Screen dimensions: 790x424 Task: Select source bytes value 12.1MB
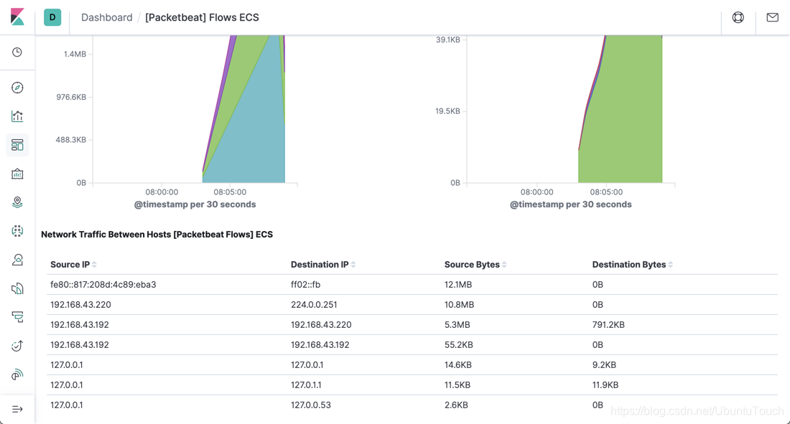[x=458, y=285]
